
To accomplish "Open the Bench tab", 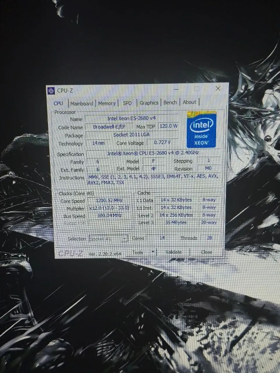I will click(170, 102).
